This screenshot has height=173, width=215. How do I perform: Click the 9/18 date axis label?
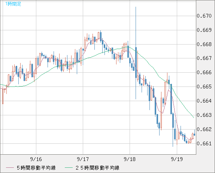tap(130, 159)
